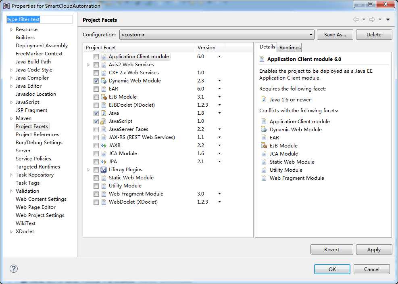Screen dimensions: 398x284
Task: Expand the Axis2 Web Services facet
Action: pos(88,65)
